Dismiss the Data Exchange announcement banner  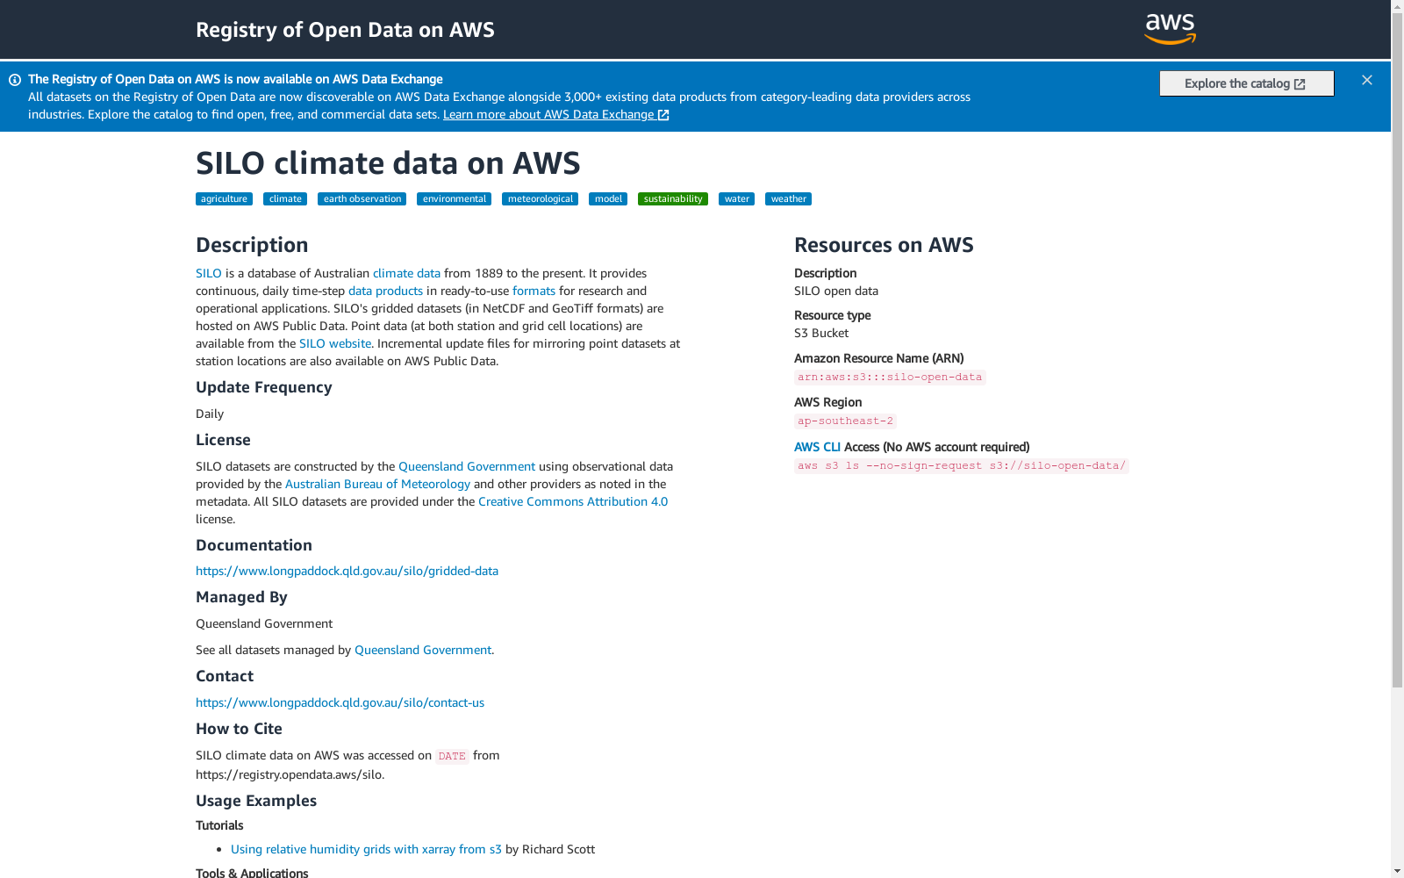(x=1367, y=80)
